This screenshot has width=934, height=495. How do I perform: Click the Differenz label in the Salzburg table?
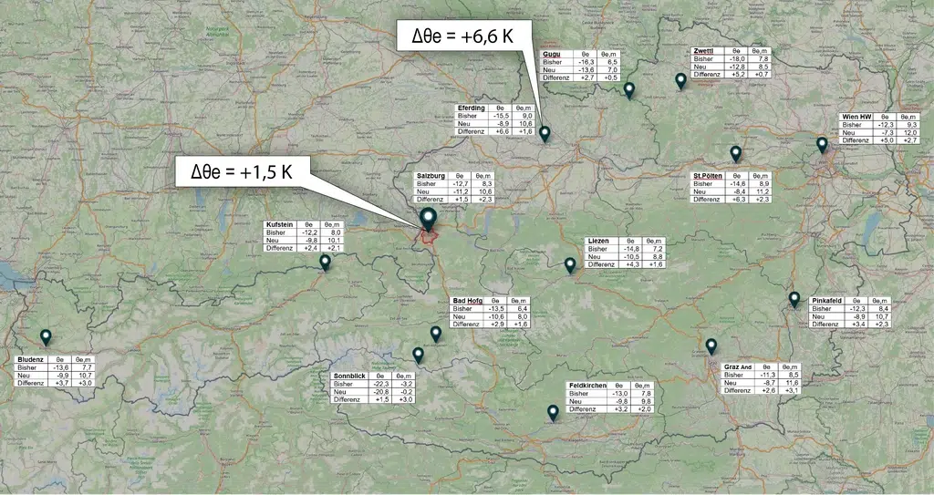click(431, 201)
